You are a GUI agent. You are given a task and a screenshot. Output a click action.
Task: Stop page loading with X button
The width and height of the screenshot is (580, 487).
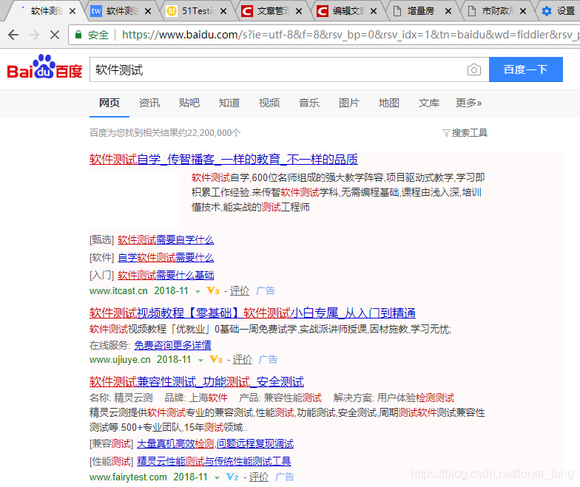point(55,35)
